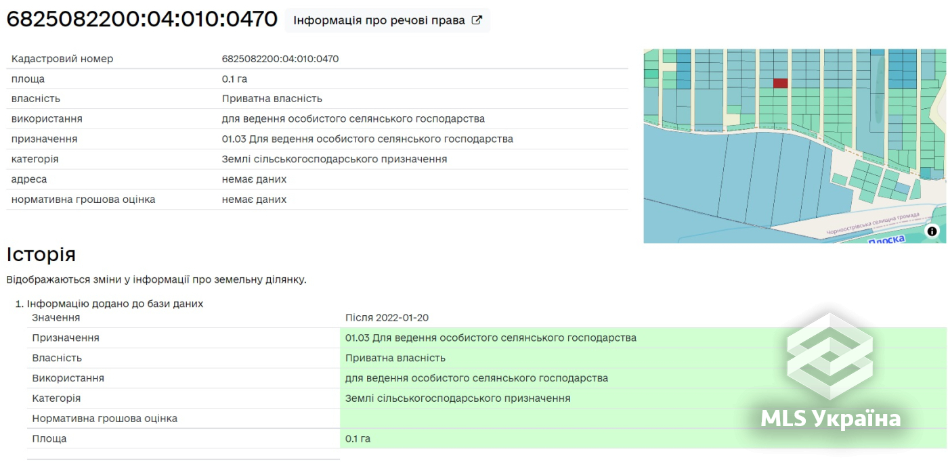Click the використання row label
The width and height of the screenshot is (948, 464).
click(x=47, y=119)
